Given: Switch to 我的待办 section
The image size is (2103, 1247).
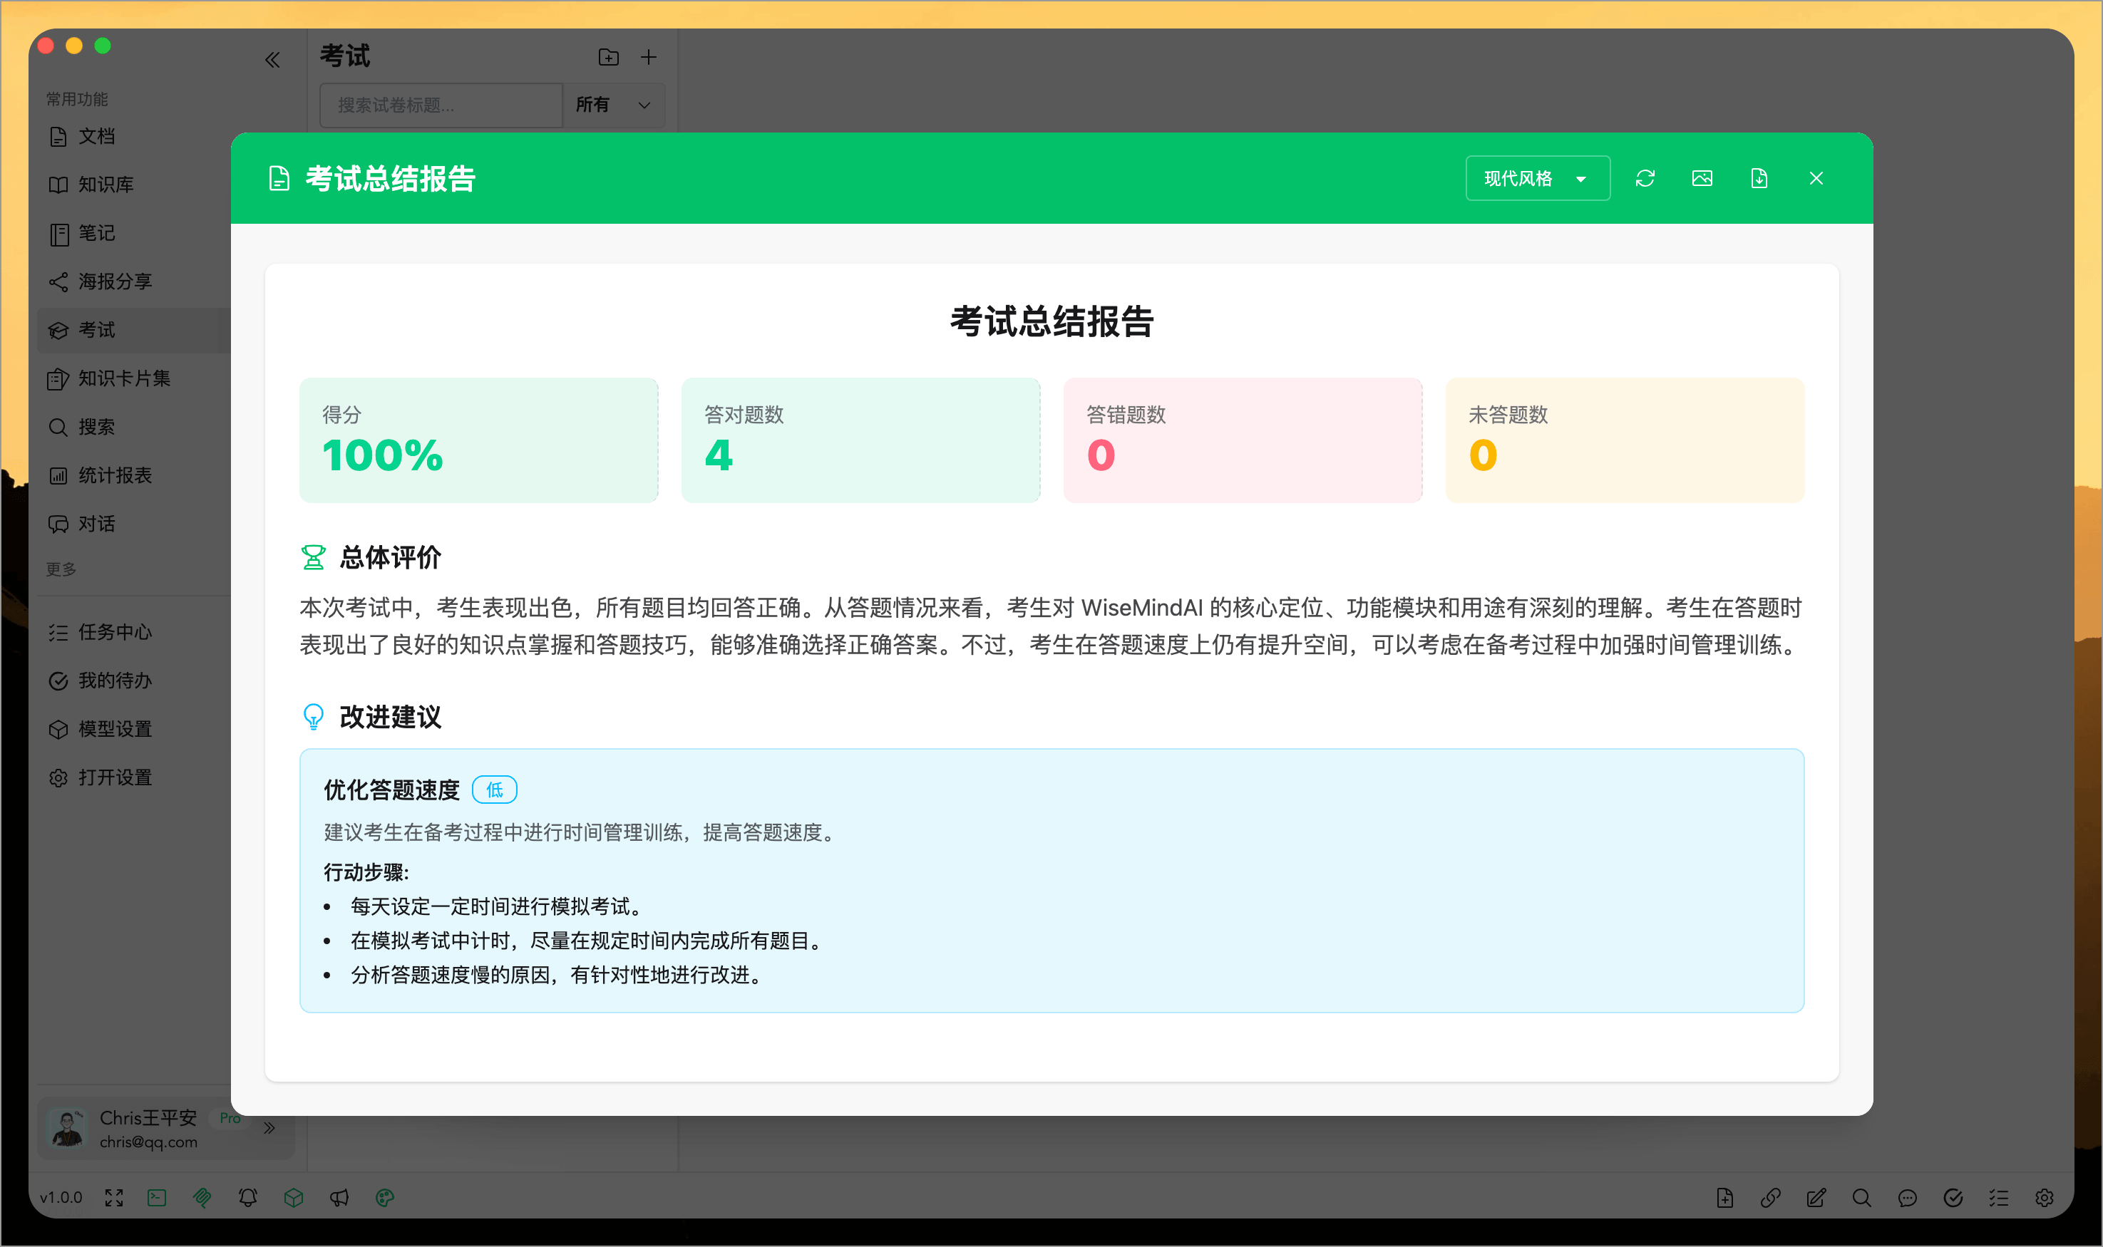Looking at the screenshot, I should (115, 680).
